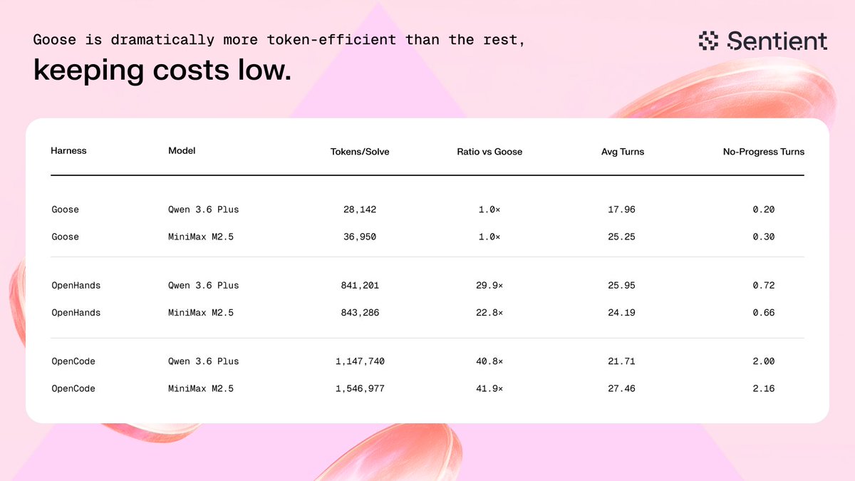Click the 36,950 tokens value
855x481 pixels.
point(360,237)
